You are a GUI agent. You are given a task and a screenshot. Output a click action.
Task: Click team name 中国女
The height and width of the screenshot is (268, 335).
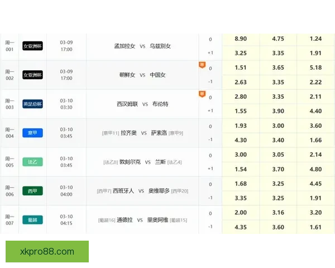coord(157,75)
